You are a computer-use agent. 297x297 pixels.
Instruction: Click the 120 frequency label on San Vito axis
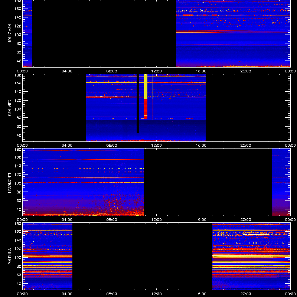coord(18,100)
